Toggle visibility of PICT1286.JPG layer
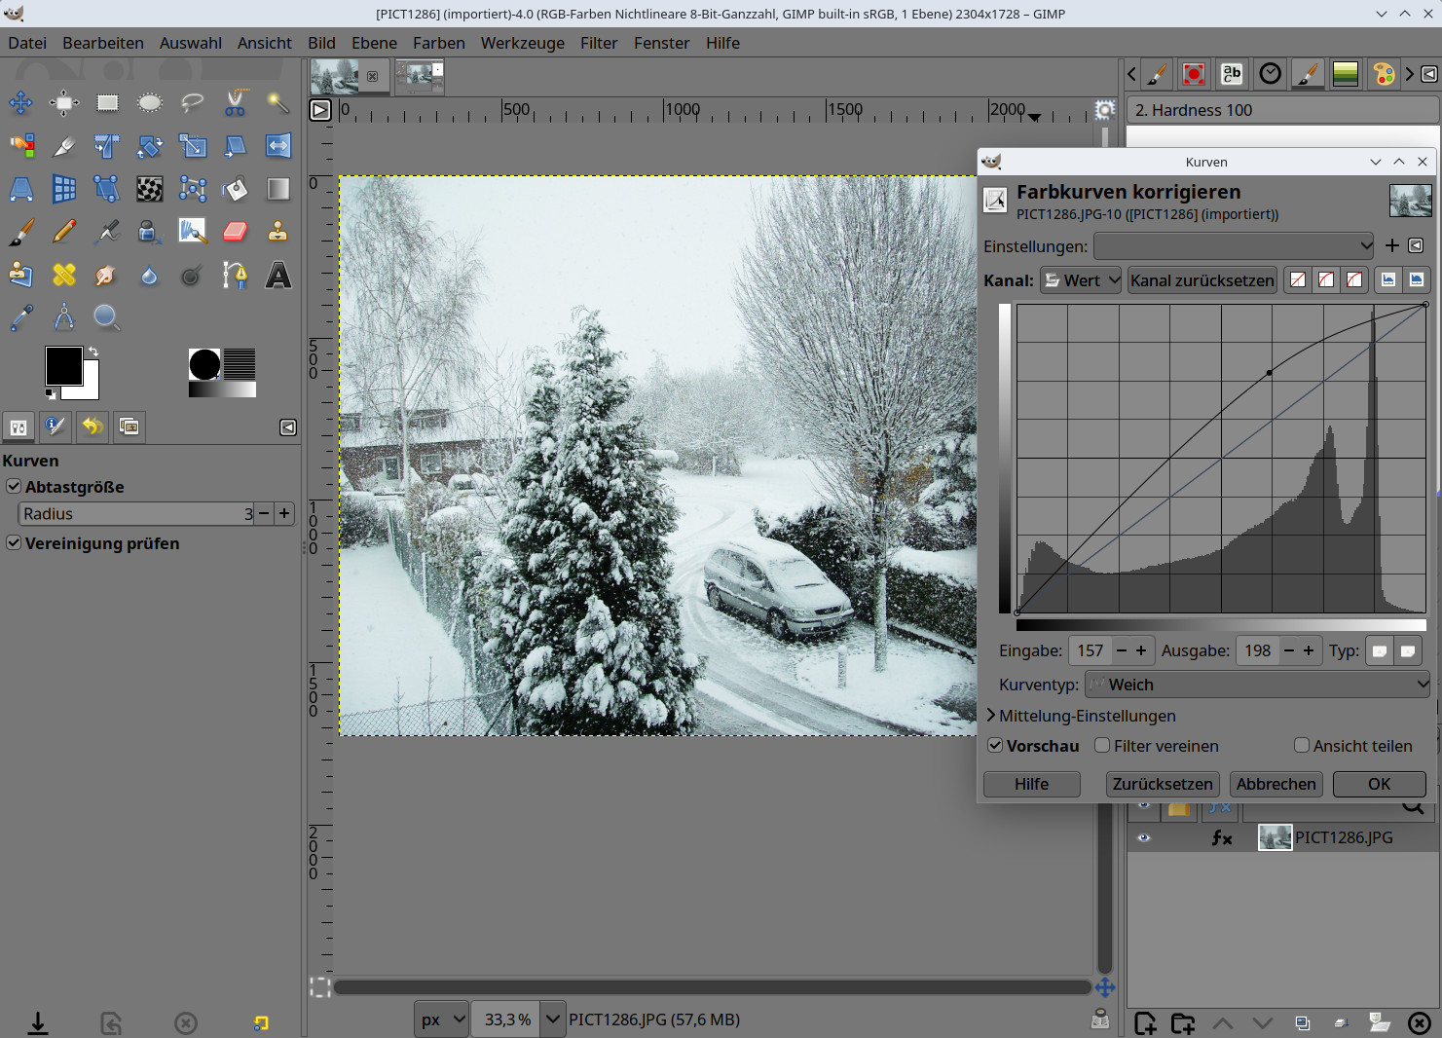 tap(1144, 837)
